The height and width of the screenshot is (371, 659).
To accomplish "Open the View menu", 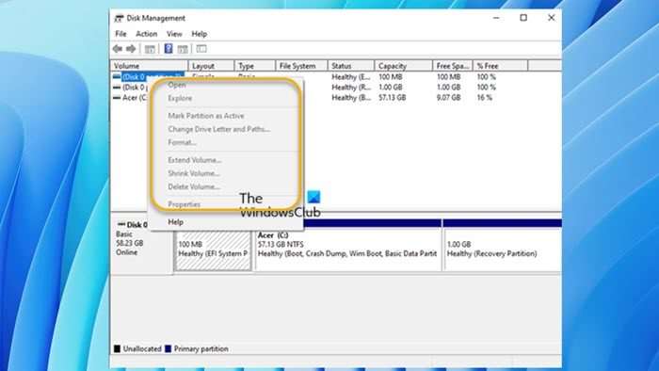I will [x=174, y=34].
